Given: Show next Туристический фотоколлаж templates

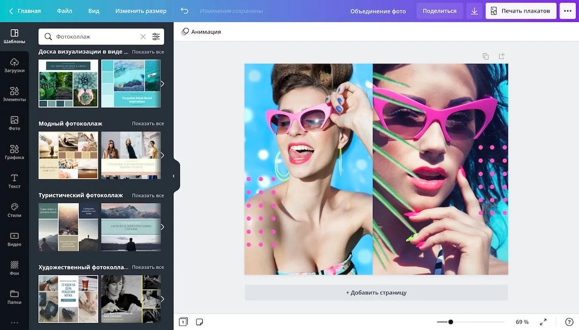Looking at the screenshot, I should 162,227.
